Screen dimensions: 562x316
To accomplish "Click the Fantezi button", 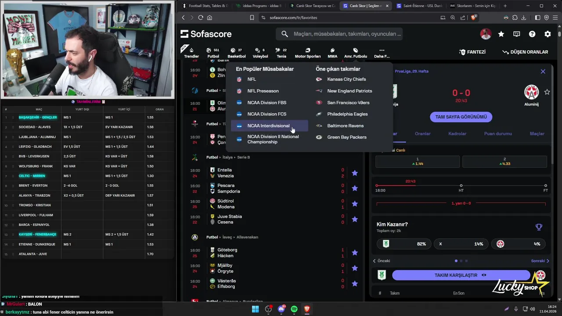I will point(472,52).
